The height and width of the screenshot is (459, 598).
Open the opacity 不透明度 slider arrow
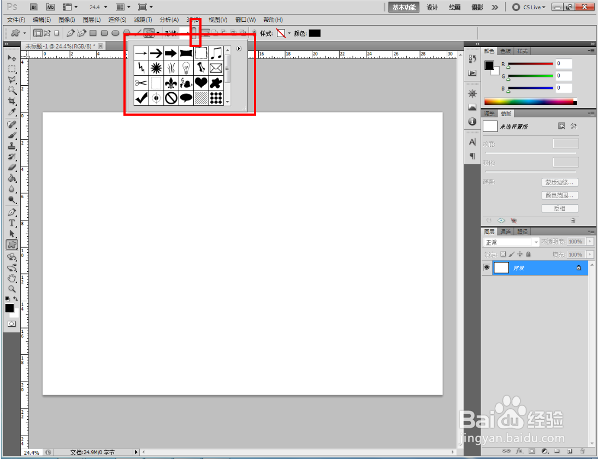pyautogui.click(x=590, y=242)
